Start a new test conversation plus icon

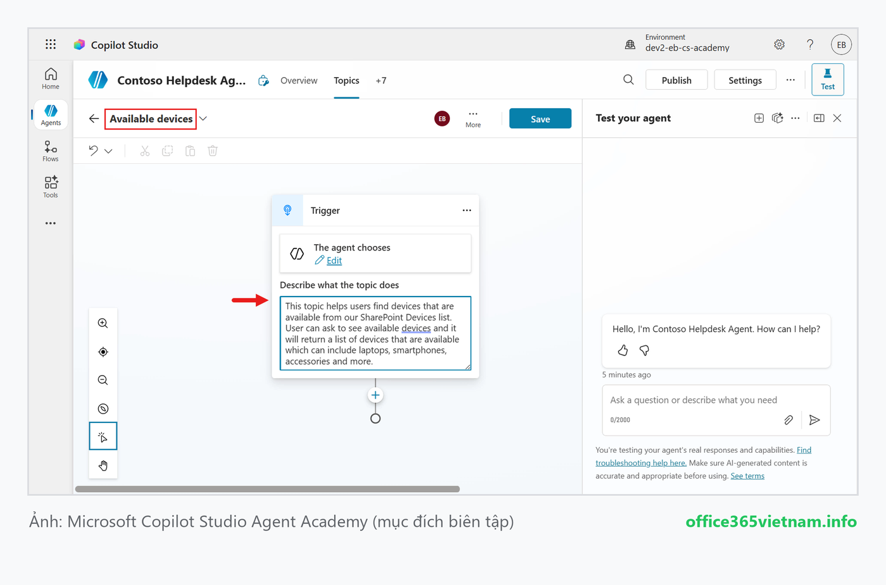point(759,118)
